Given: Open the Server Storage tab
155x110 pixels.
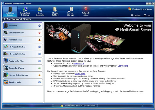Looking at the screenshot, I should pos(70,11).
